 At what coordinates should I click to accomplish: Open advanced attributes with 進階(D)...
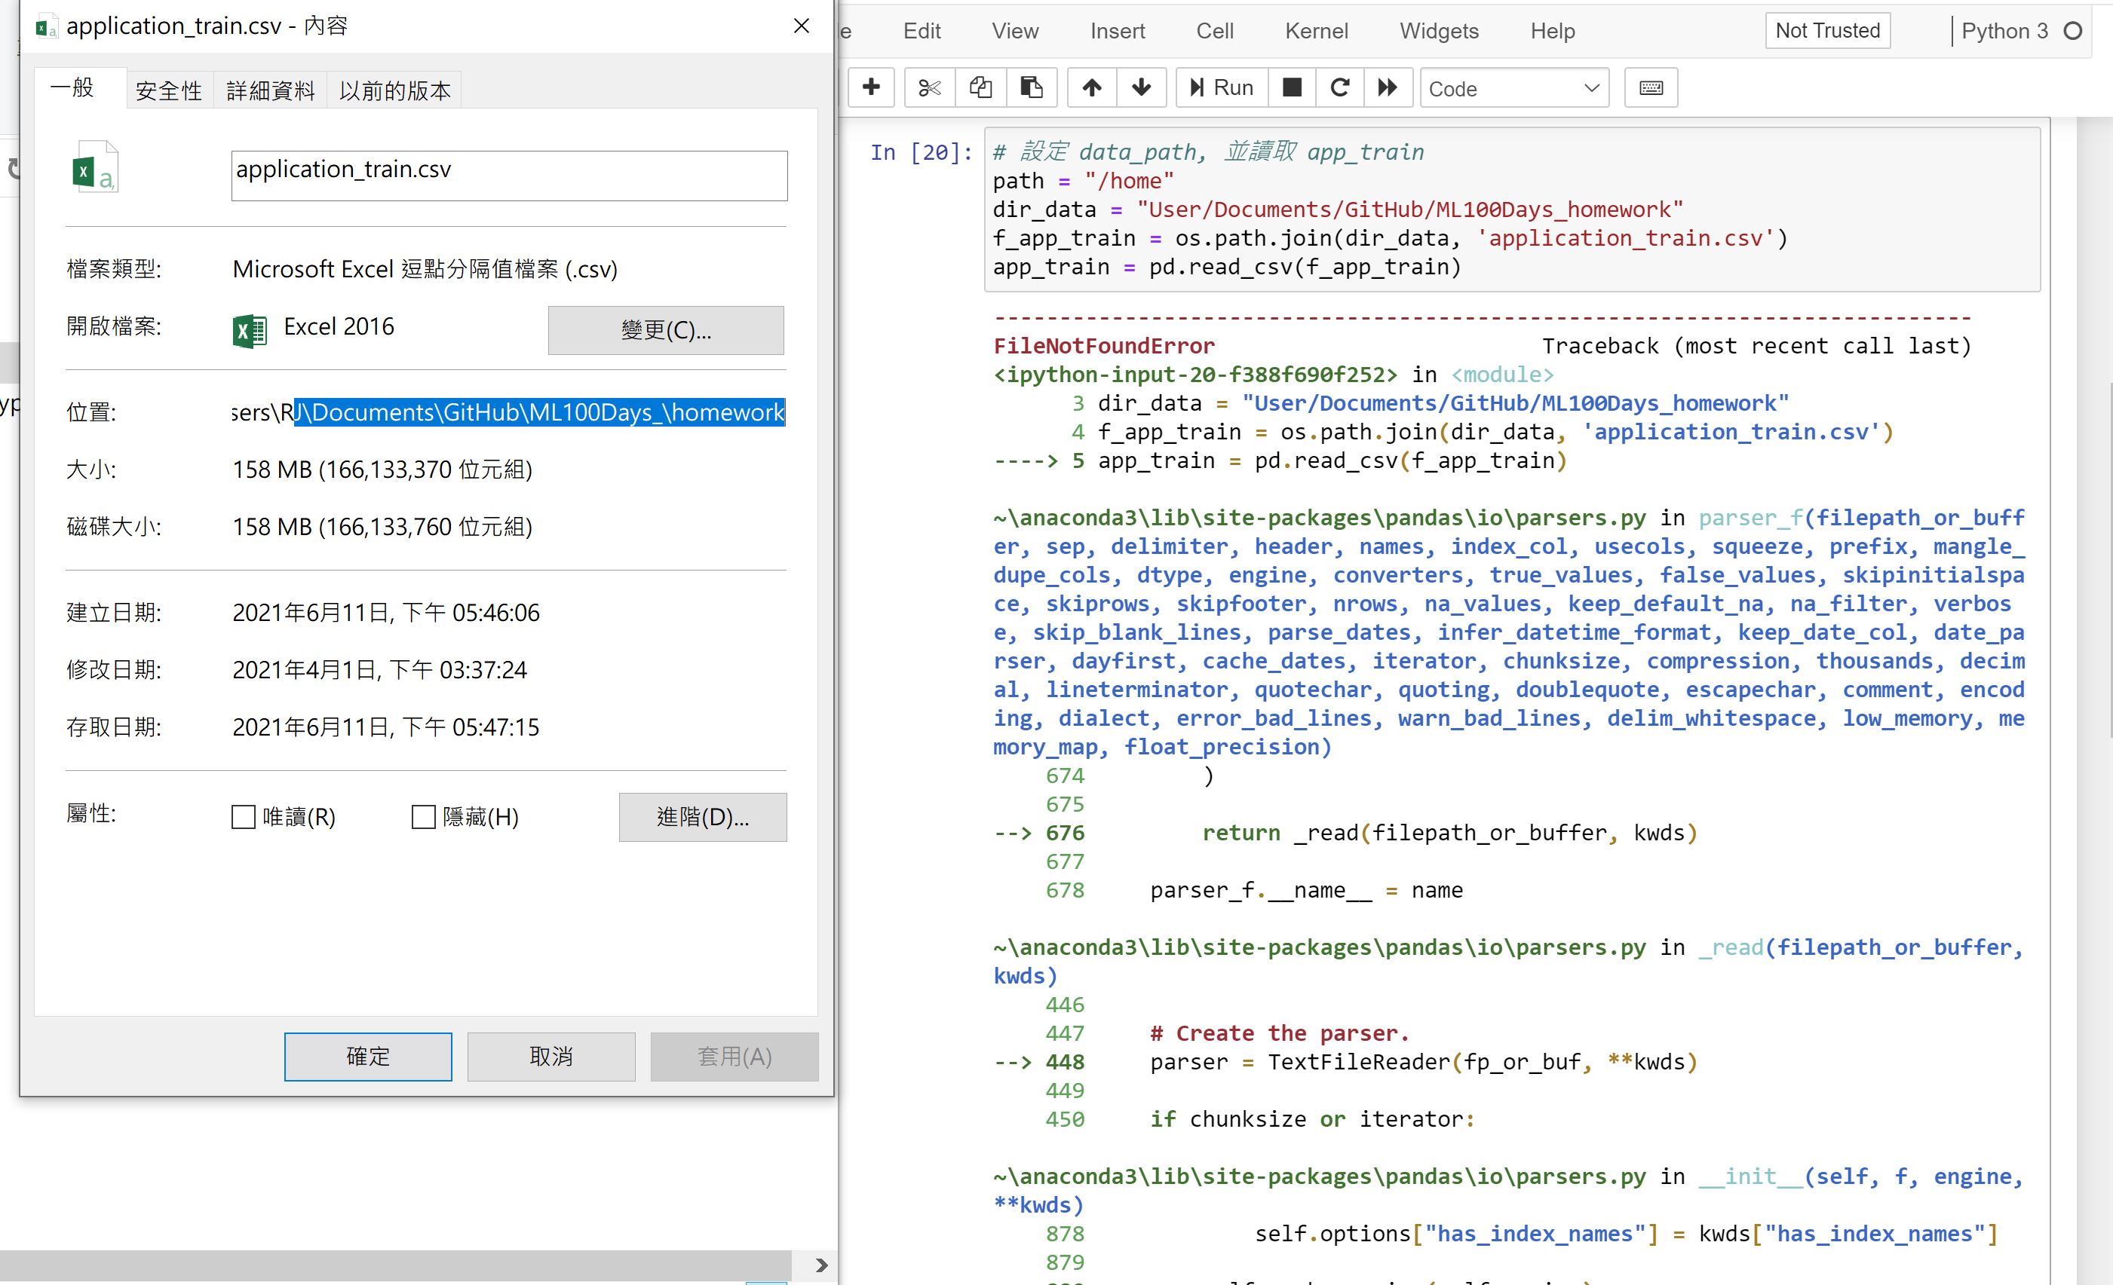[x=703, y=817]
